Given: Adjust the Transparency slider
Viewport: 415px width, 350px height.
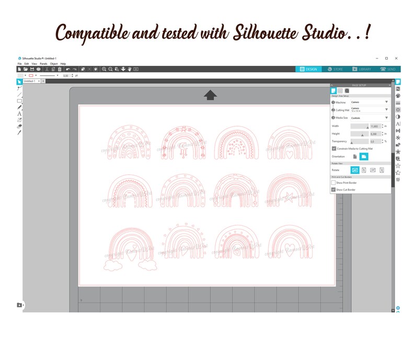Looking at the screenshot, I should point(360,141).
